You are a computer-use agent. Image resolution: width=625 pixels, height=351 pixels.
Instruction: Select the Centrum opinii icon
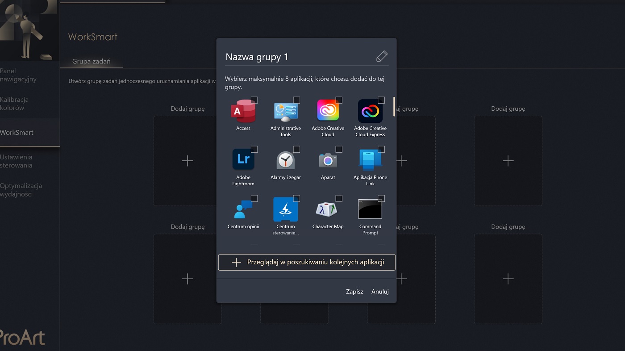pyautogui.click(x=243, y=209)
